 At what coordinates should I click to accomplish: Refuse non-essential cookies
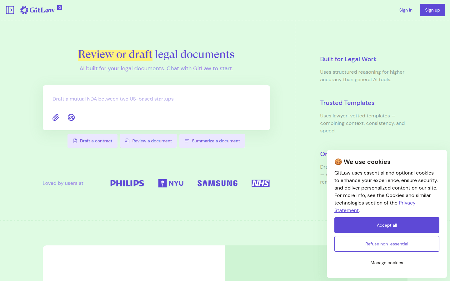[x=387, y=244]
